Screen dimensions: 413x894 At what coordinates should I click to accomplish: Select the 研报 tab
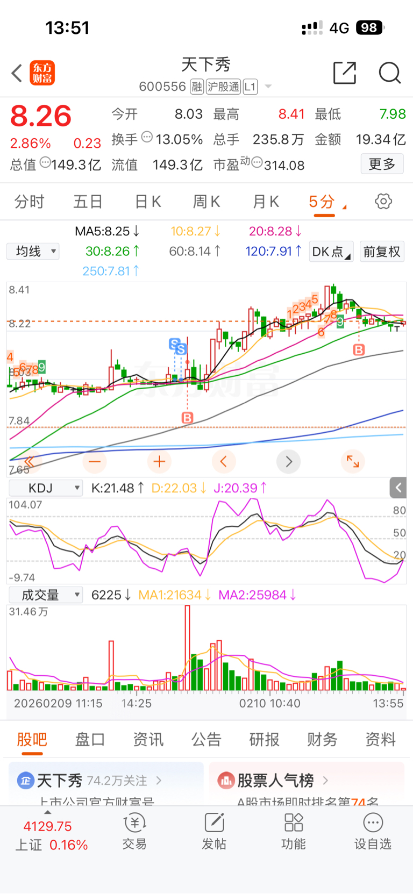pos(264,740)
